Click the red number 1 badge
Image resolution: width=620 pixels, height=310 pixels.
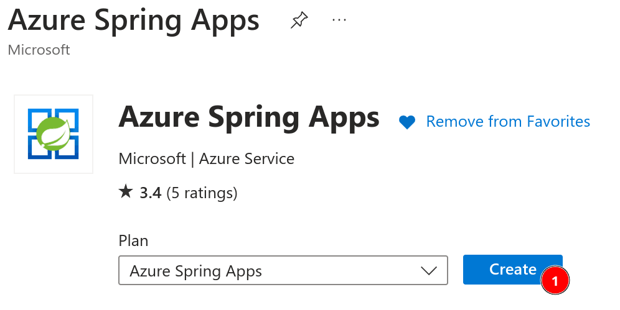pyautogui.click(x=555, y=280)
